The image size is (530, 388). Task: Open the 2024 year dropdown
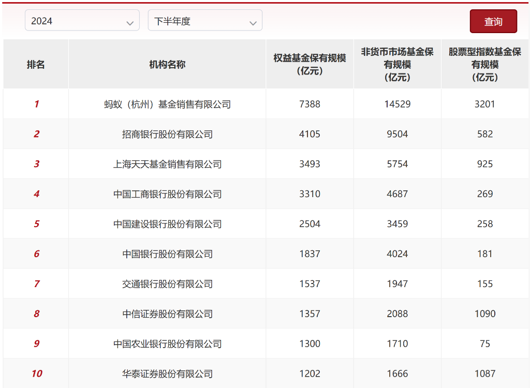[x=82, y=20]
